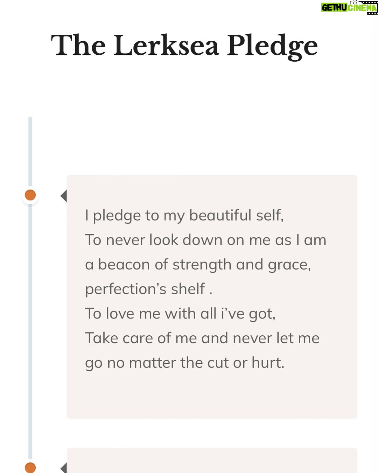Screen dimensions: 378x473
Task: Click "a beacon of strength and grace," line
Action: (198, 265)
